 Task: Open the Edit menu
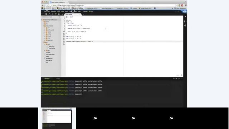(49, 11)
